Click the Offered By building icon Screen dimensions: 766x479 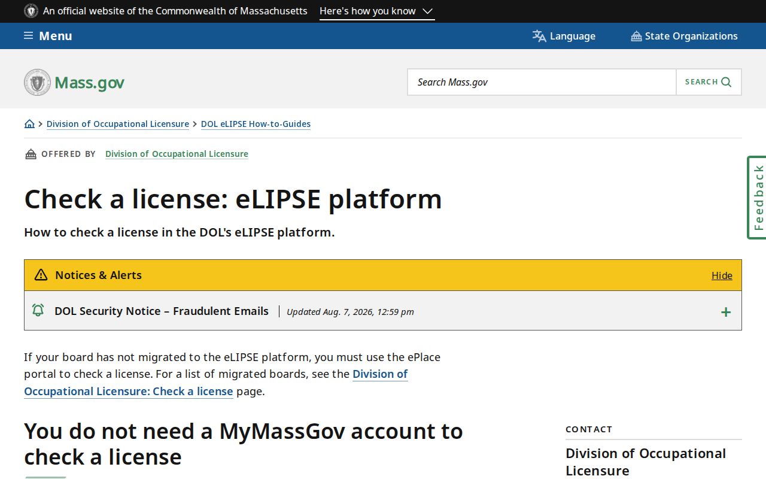coord(31,154)
